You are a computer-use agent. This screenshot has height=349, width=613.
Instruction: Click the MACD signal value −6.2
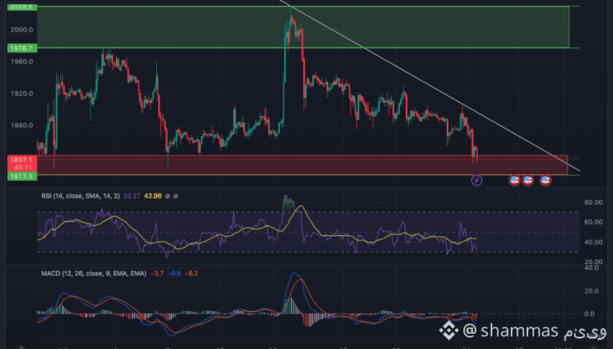point(191,273)
